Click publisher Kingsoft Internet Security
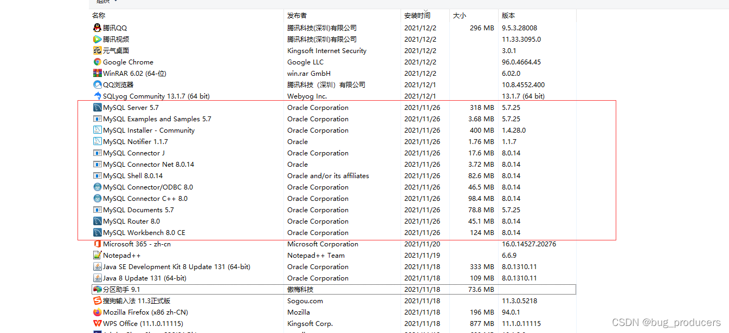Image resolution: width=729 pixels, height=333 pixels. (x=327, y=50)
